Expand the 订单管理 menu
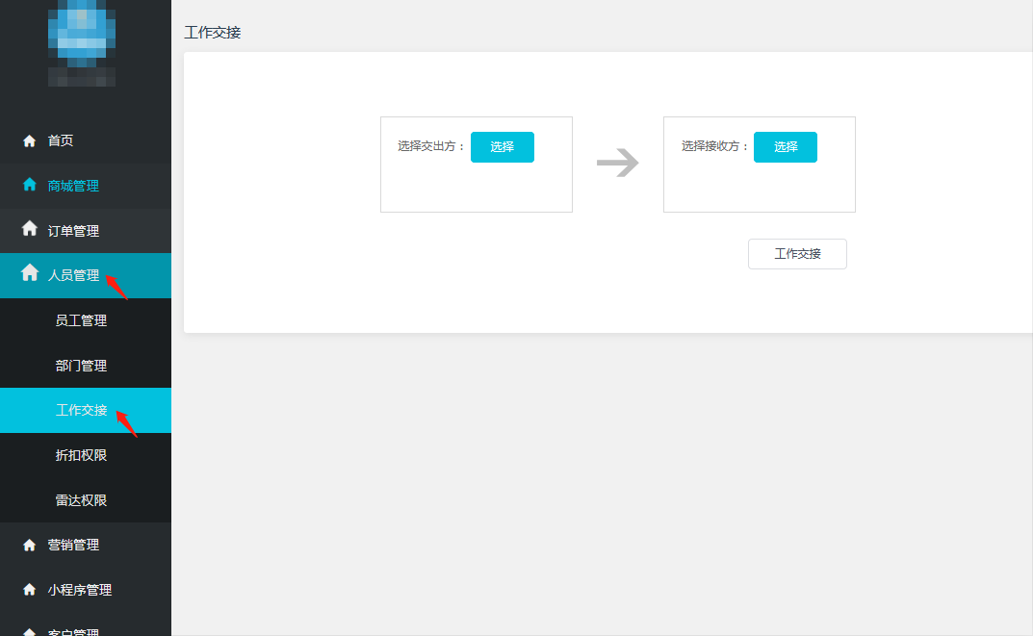The height and width of the screenshot is (636, 1033). (x=86, y=230)
